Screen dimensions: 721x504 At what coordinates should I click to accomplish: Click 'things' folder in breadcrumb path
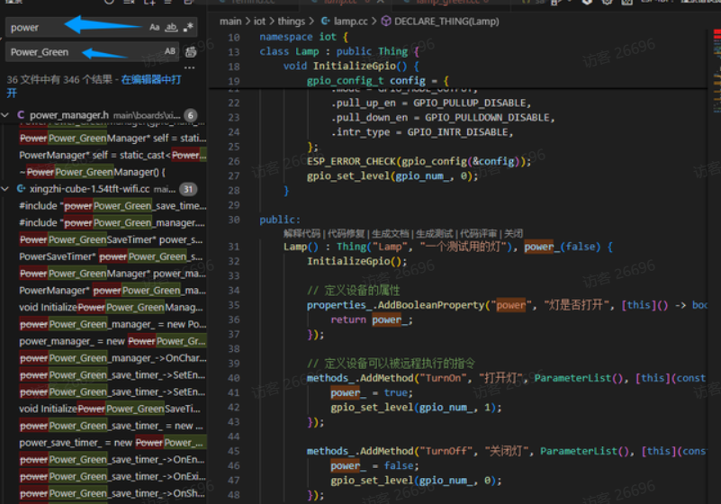click(292, 20)
